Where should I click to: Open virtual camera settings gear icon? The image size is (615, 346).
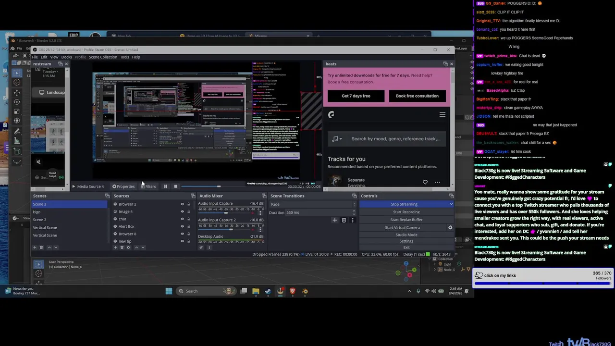450,227
